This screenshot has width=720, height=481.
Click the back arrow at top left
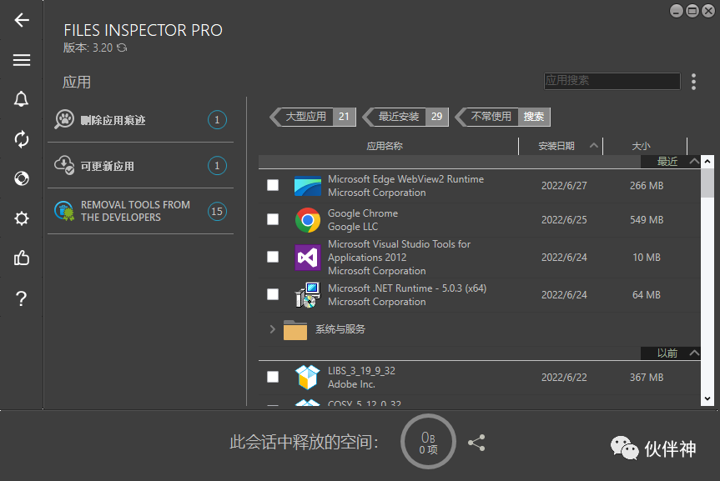[x=21, y=21]
